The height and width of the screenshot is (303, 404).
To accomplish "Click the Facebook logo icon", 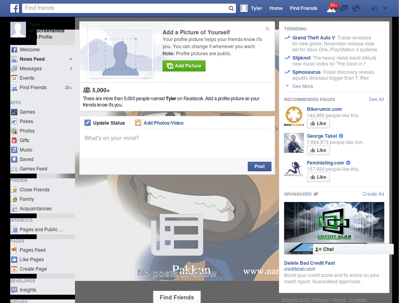I will pos(15,8).
